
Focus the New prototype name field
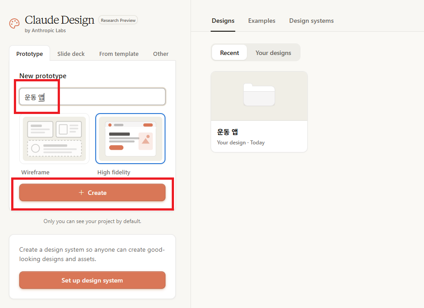coord(92,97)
